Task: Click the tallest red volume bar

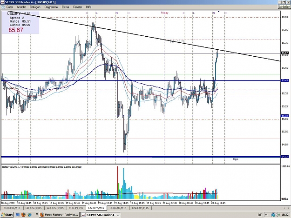Action: tap(117, 182)
